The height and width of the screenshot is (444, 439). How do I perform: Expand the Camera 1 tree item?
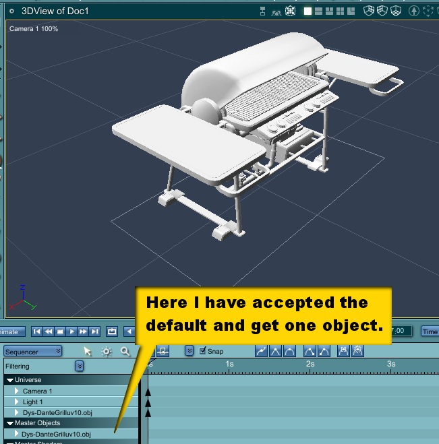point(18,391)
